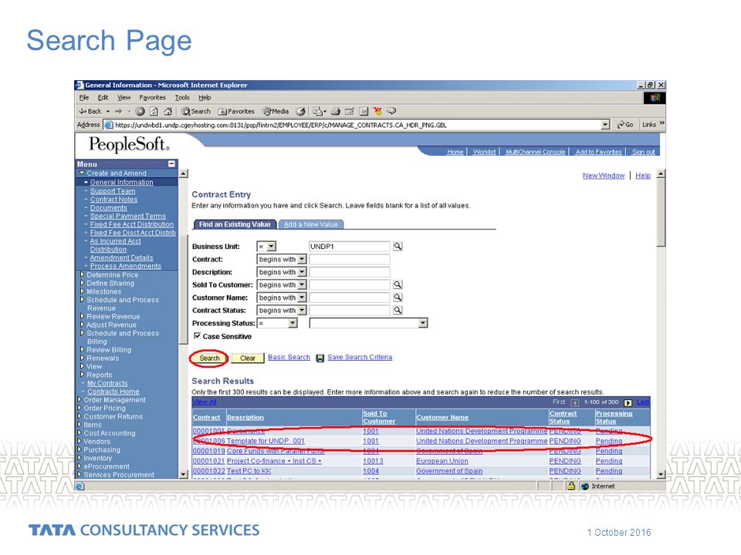This screenshot has height=555, width=741.
Task: Click the Clear button
Action: (x=248, y=358)
